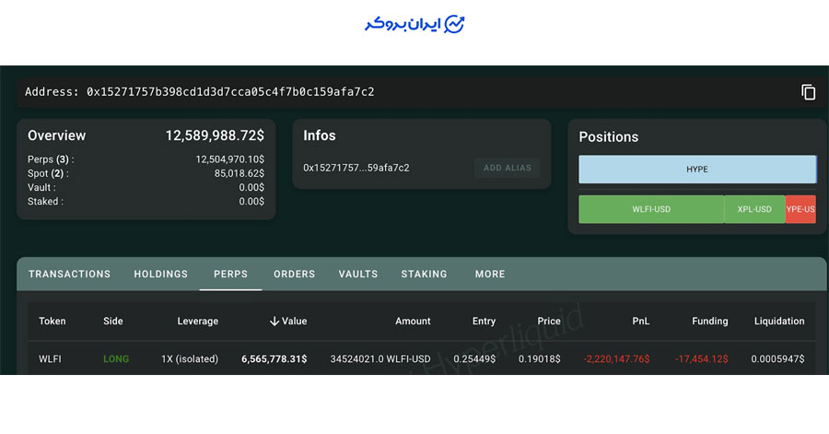Image resolution: width=829 pixels, height=434 pixels.
Task: Click the shortened address in Infos
Action: [x=356, y=168]
